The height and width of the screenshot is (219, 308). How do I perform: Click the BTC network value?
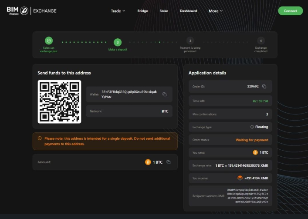165,111
